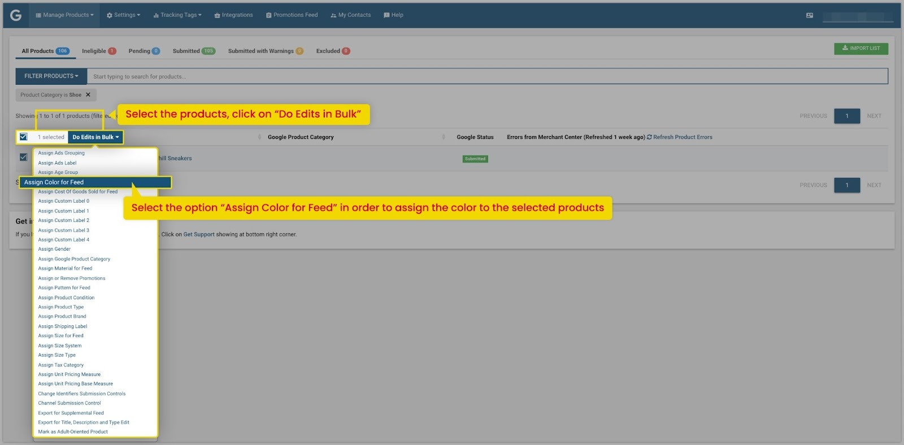Click the Help icon in top navigation
The height and width of the screenshot is (445, 904).
pyautogui.click(x=386, y=15)
